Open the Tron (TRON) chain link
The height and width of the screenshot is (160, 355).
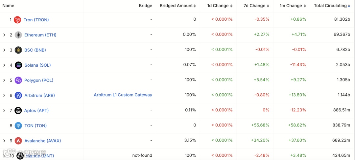tap(36, 20)
